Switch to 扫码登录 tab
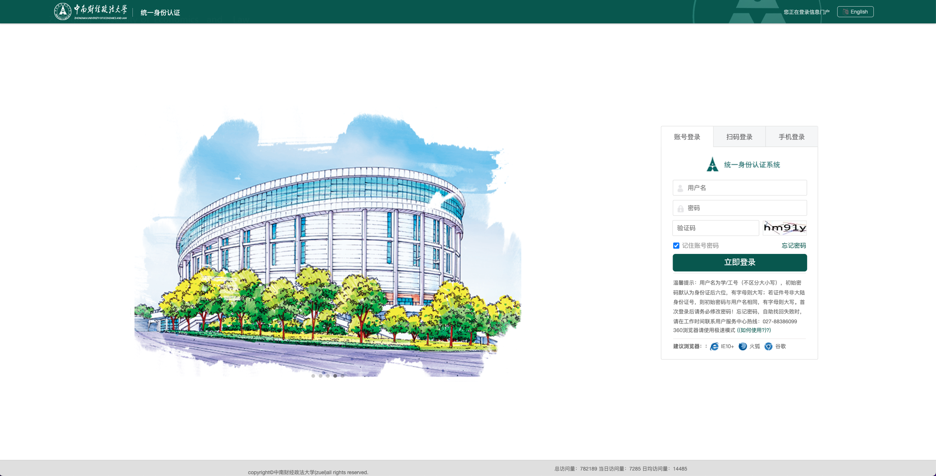Viewport: 936px width, 476px height. pyautogui.click(x=739, y=137)
